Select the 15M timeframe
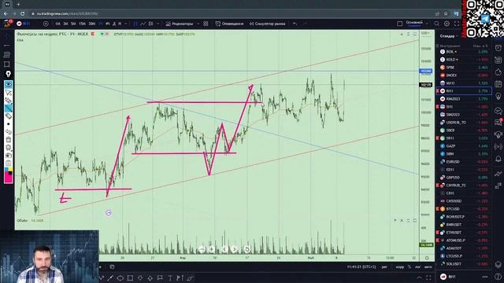This screenshot has width=504, height=283. point(82,24)
